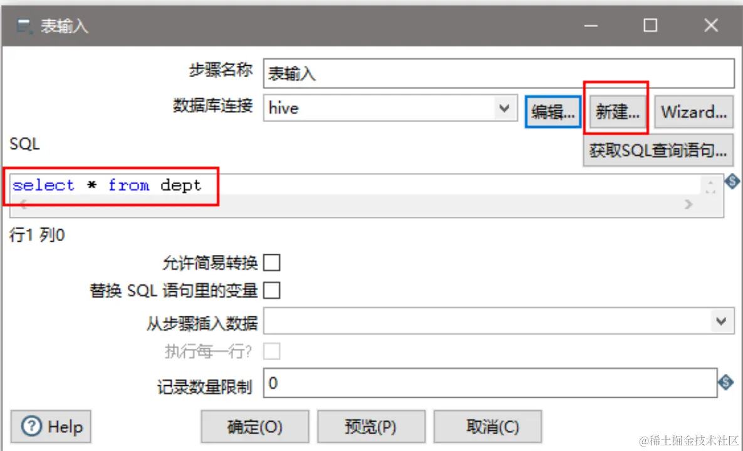
Task: Click the 行1 列0 status text
Action: click(x=37, y=235)
